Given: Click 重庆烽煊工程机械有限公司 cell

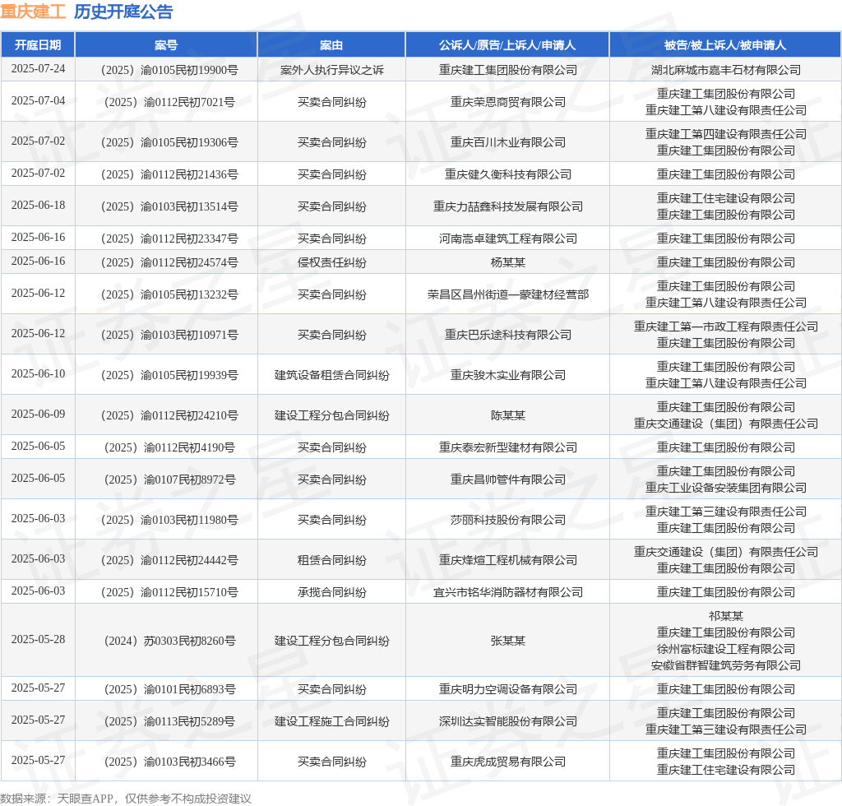Looking at the screenshot, I should tap(508, 561).
